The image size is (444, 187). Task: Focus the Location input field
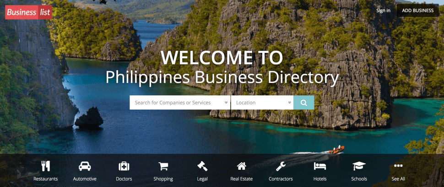(262, 103)
